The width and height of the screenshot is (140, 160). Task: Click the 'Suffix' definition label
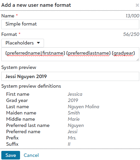pos(12,144)
